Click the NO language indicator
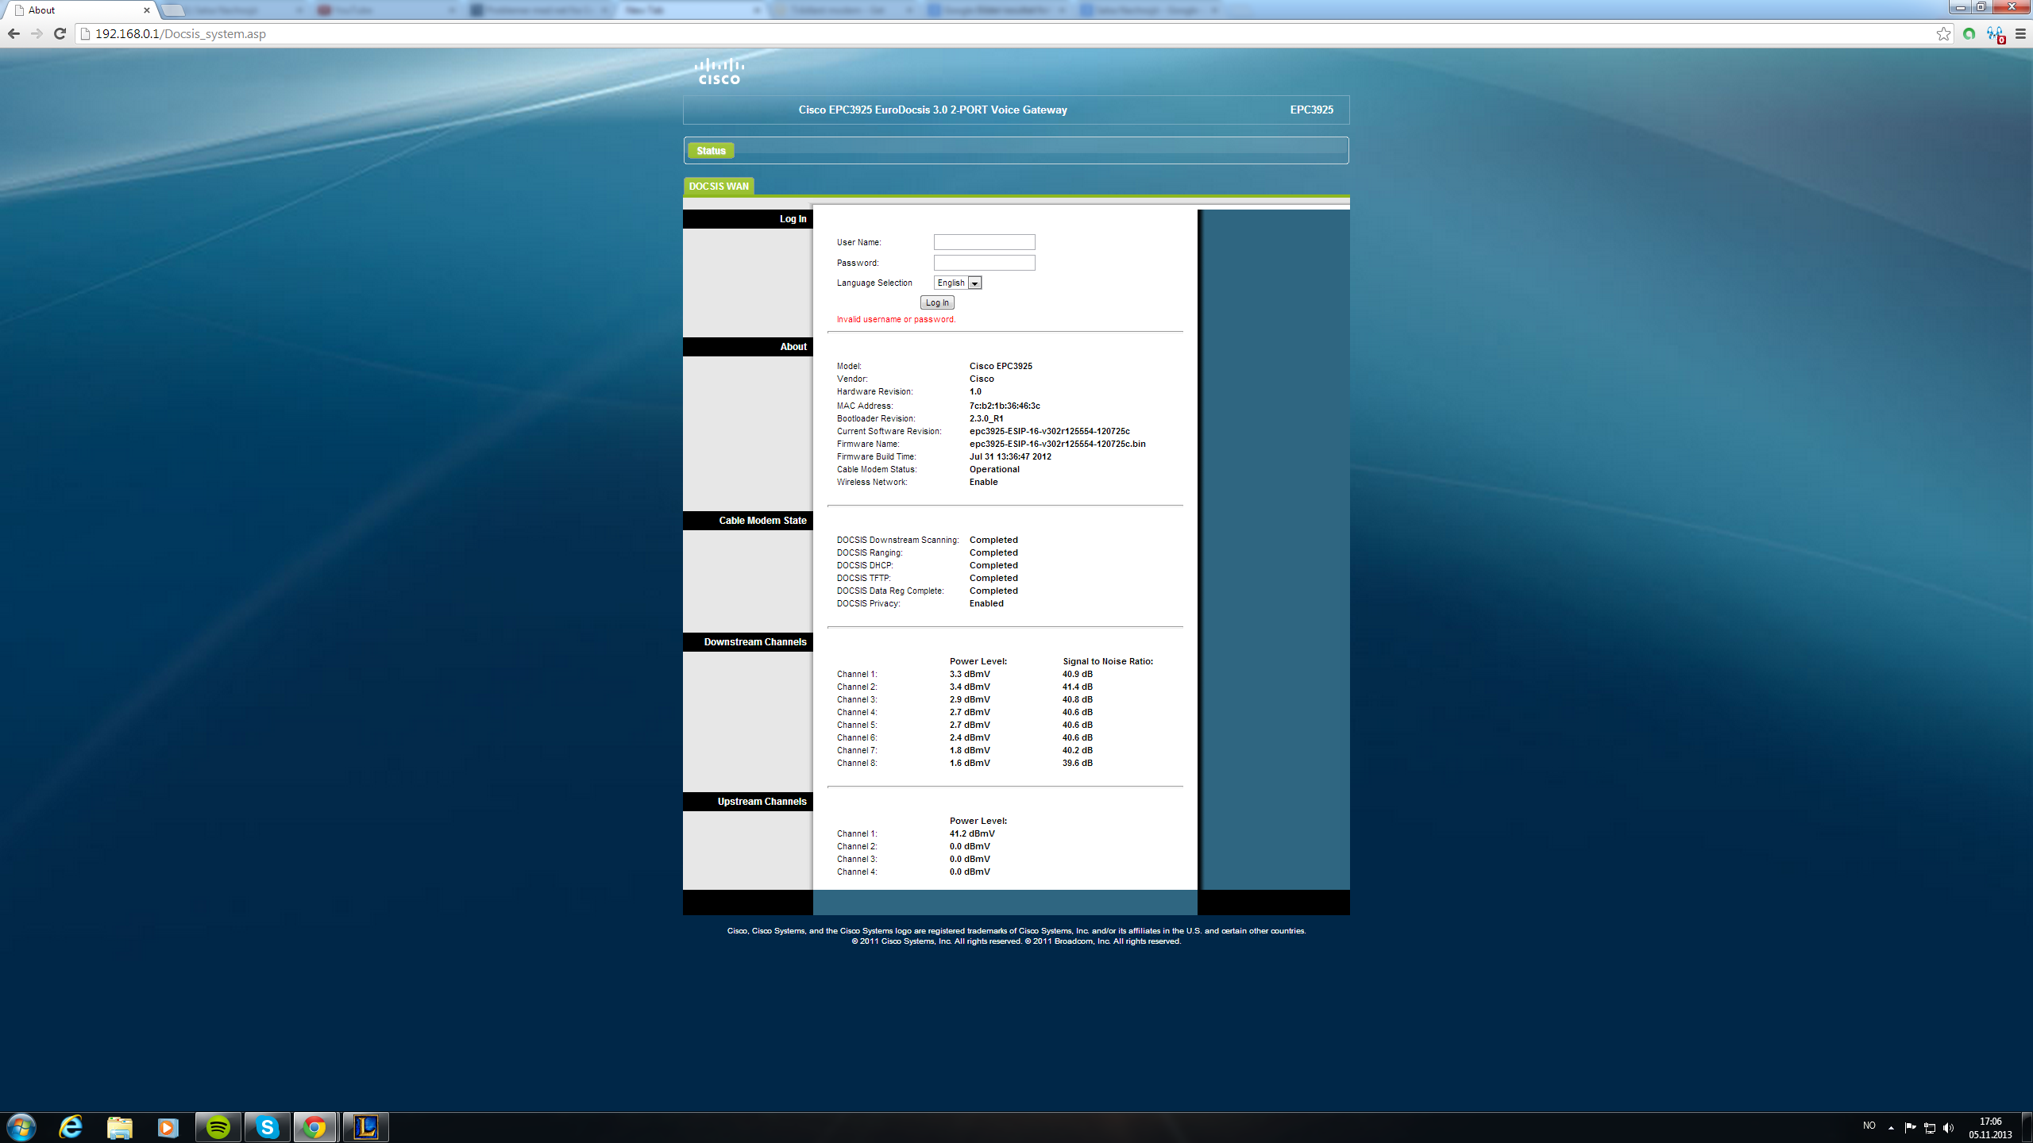Viewport: 2033px width, 1143px height. [x=1869, y=1126]
